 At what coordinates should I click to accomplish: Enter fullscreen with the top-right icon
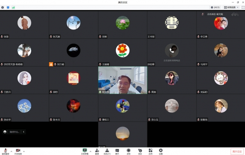click(243, 7)
